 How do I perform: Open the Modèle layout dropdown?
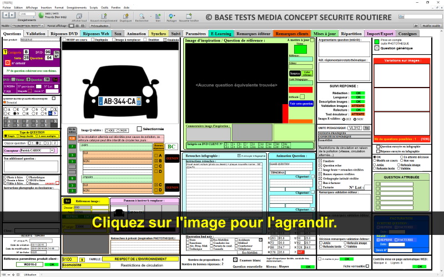click(x=27, y=25)
